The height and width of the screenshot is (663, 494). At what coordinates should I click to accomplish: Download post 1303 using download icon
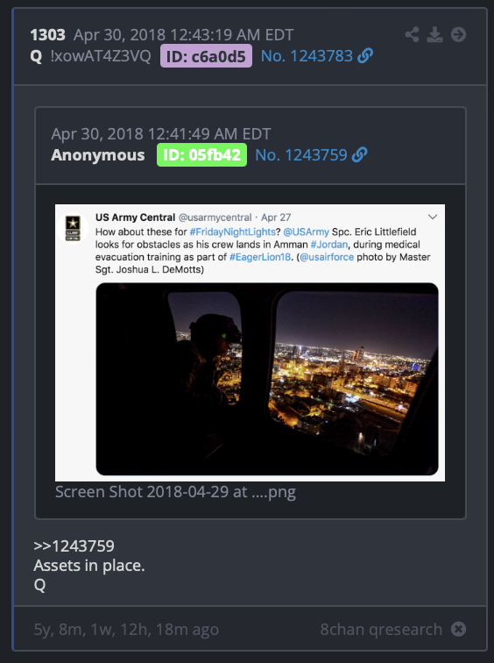[x=435, y=35]
